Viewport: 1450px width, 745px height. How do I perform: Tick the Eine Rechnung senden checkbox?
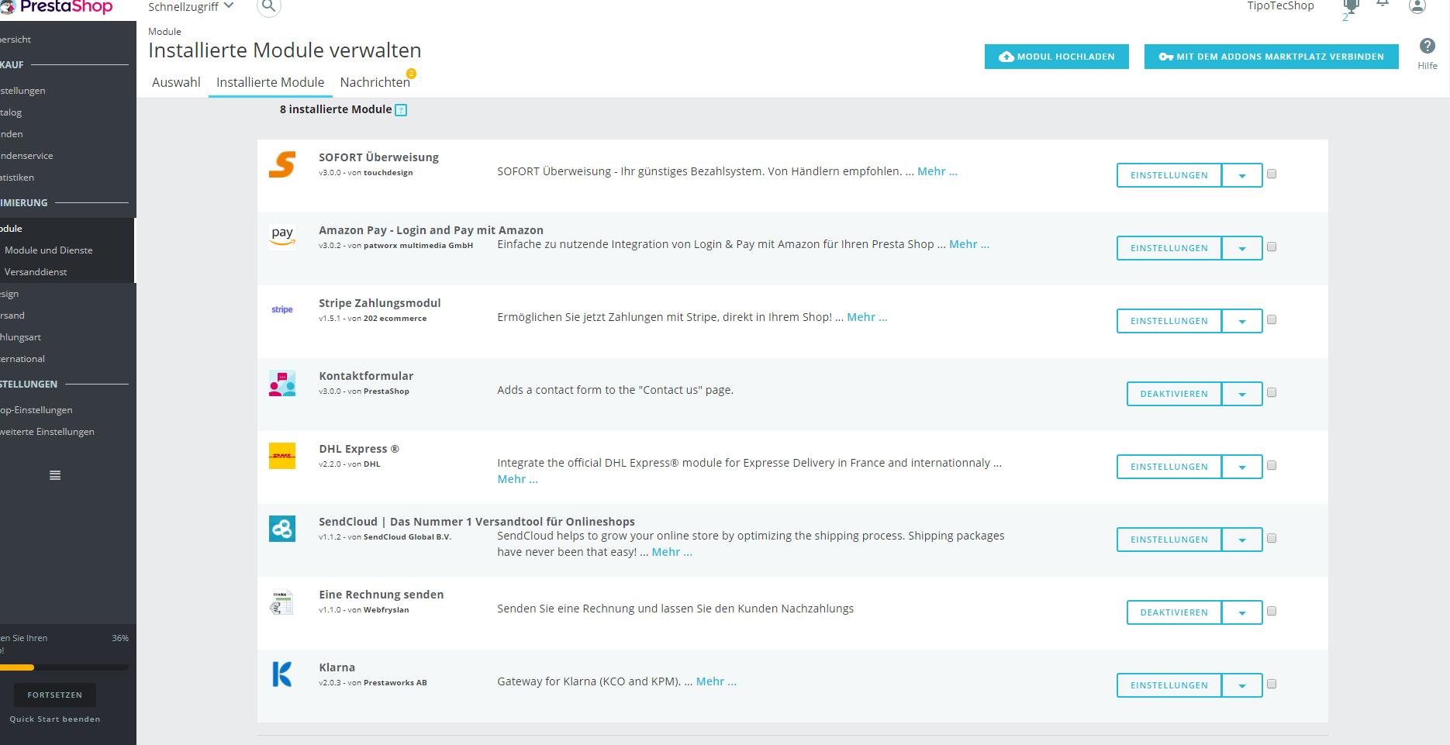pos(1272,612)
